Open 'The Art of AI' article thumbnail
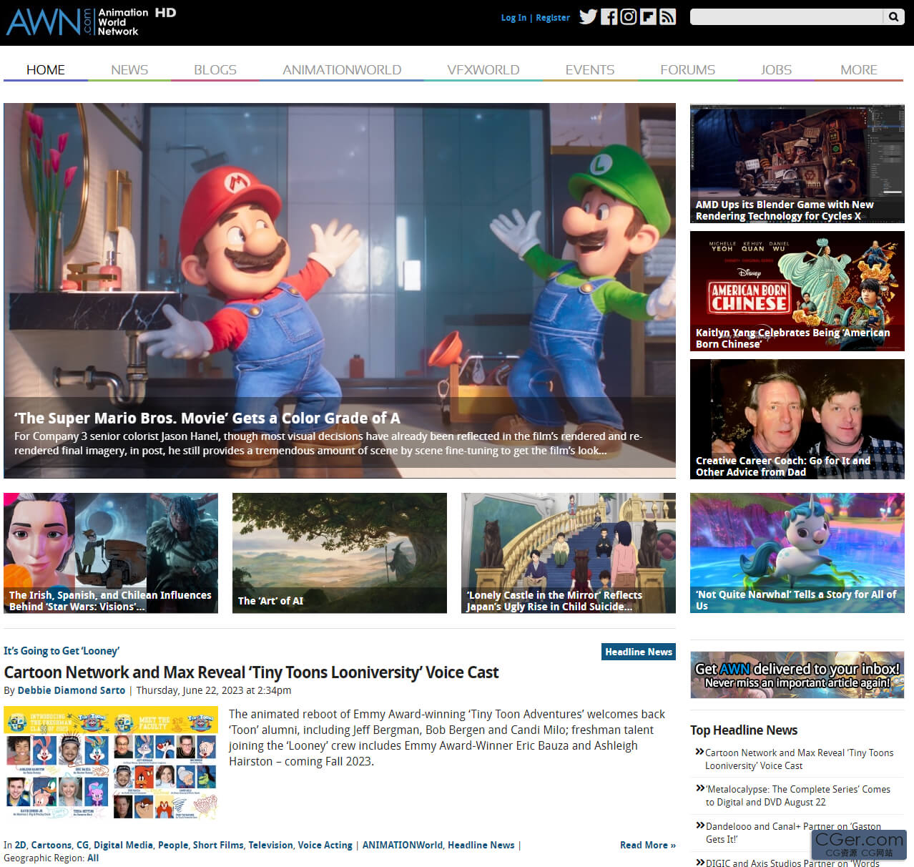The image size is (914, 867). 340,553
